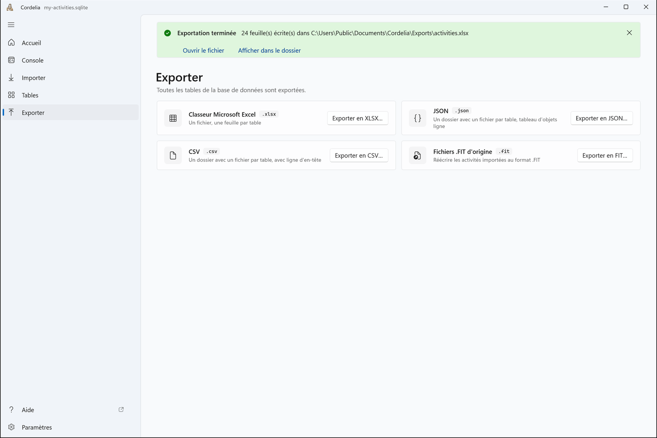The image size is (657, 438).
Task: Click the JSON curly braces icon
Action: coord(418,118)
